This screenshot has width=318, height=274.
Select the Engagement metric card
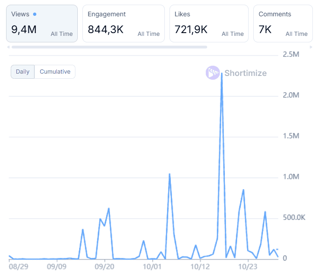pyautogui.click(x=123, y=24)
